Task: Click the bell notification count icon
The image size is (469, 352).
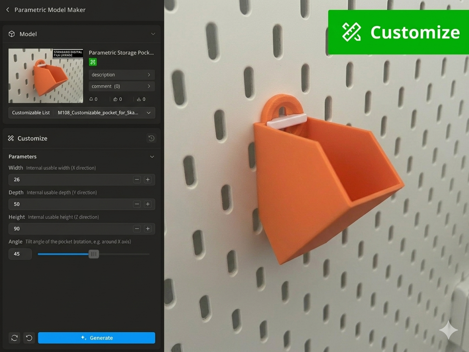Action: (91, 99)
